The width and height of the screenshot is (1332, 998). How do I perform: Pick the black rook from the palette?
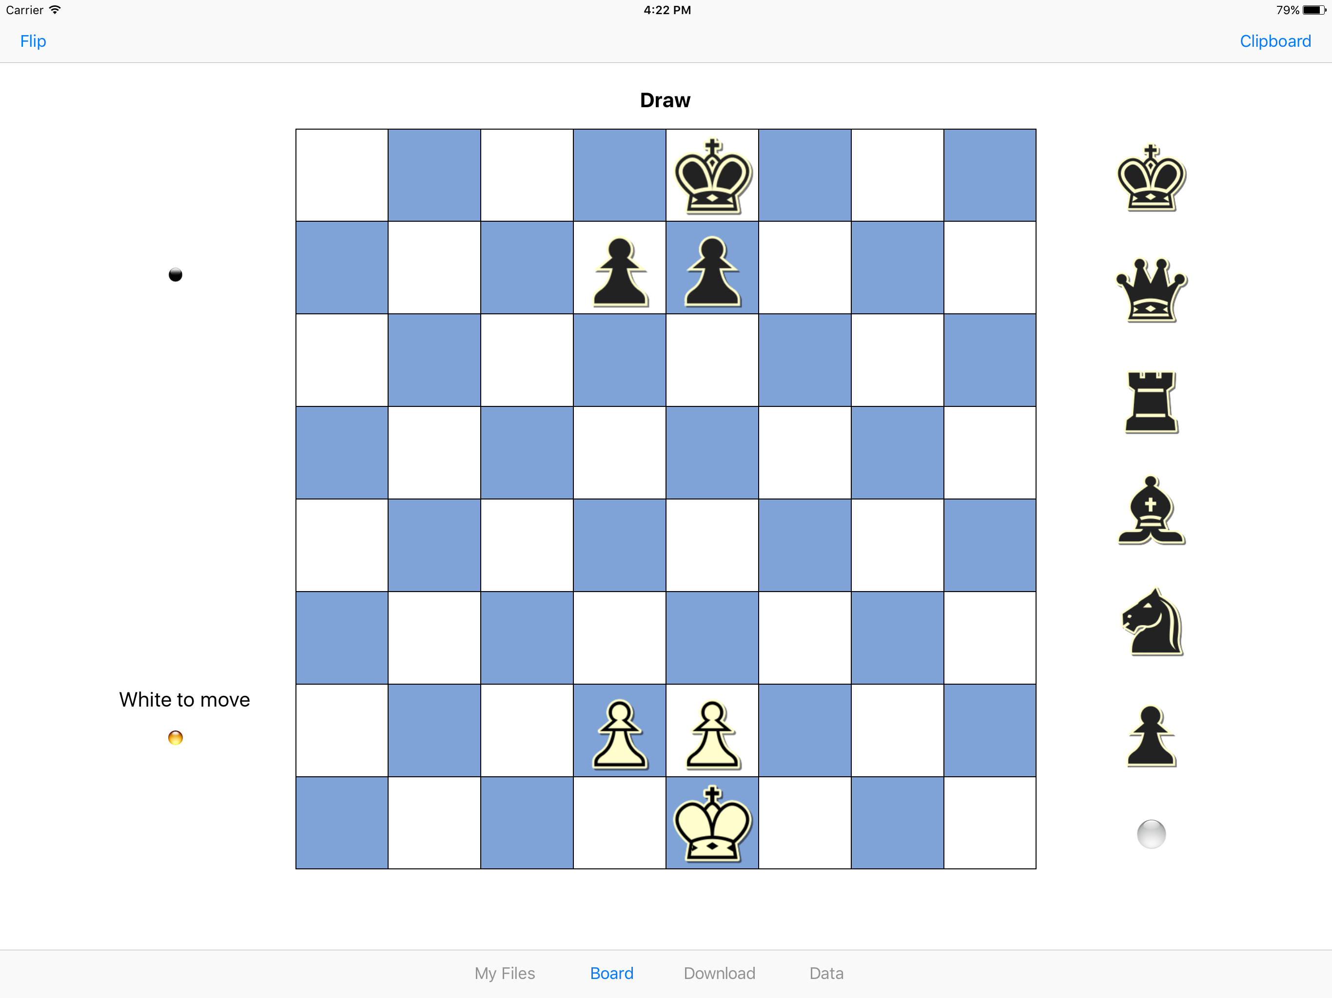1151,402
